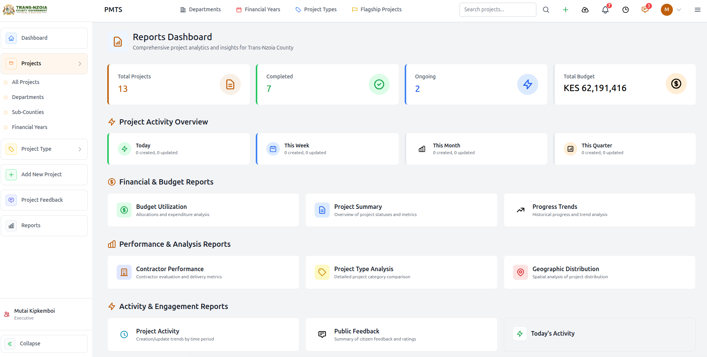707x357 pixels.
Task: Open the user account dropdown arrow
Action: pyautogui.click(x=679, y=10)
